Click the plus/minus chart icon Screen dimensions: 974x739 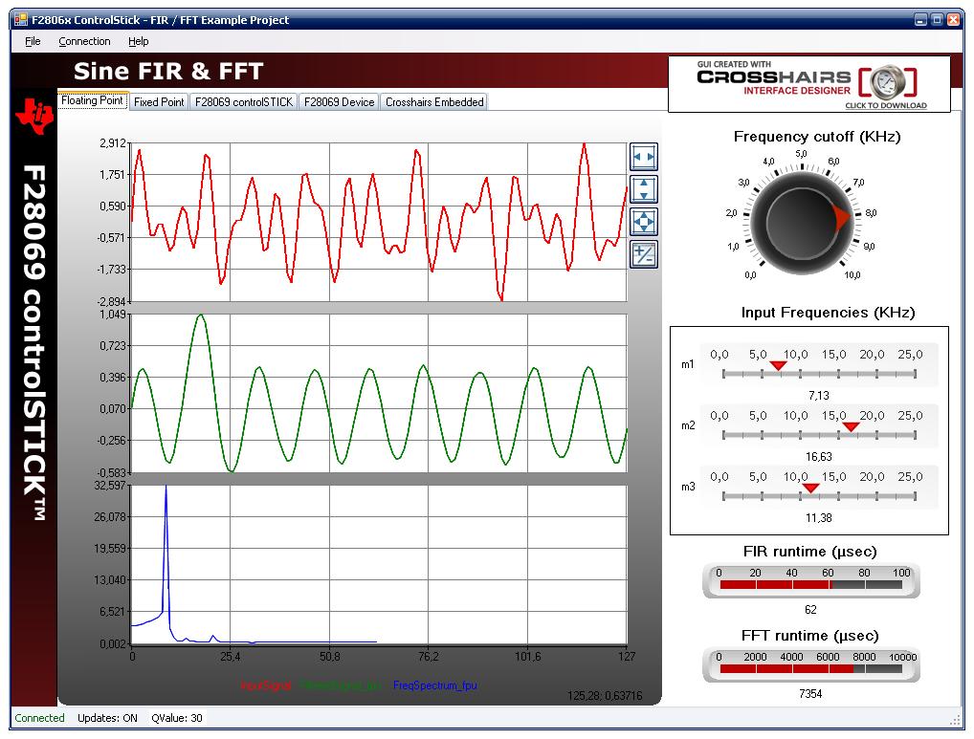(x=644, y=253)
